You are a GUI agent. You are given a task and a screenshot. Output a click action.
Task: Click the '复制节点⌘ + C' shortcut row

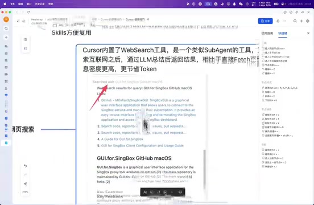271,114
